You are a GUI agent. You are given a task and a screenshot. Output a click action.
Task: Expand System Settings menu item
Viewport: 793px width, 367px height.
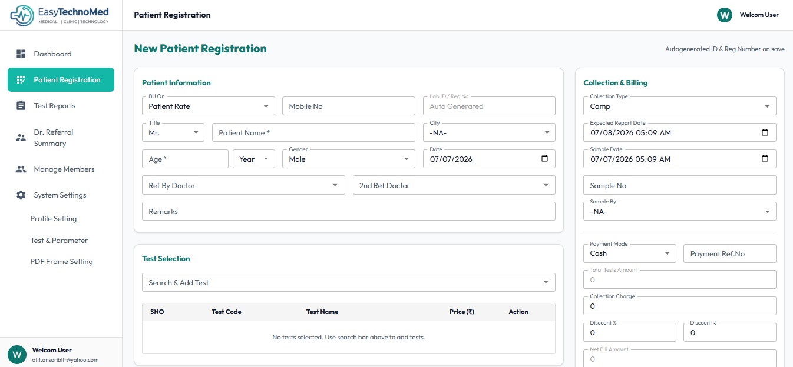tap(61, 195)
